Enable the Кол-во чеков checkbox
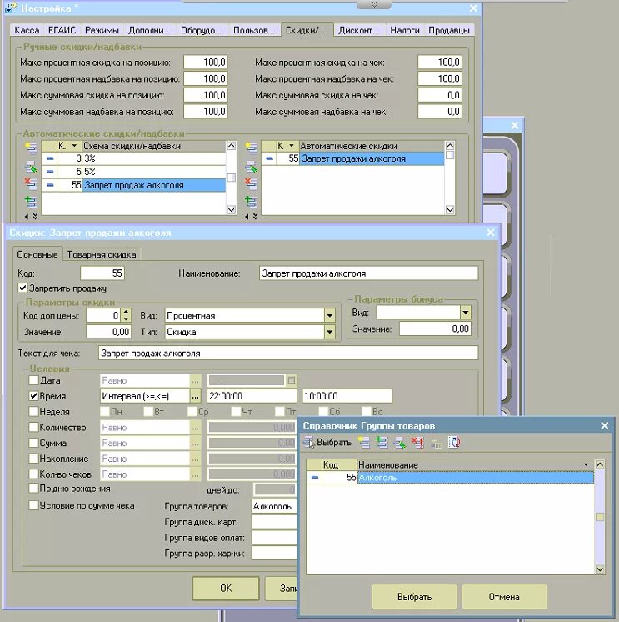This screenshot has width=619, height=622. pos(33,474)
